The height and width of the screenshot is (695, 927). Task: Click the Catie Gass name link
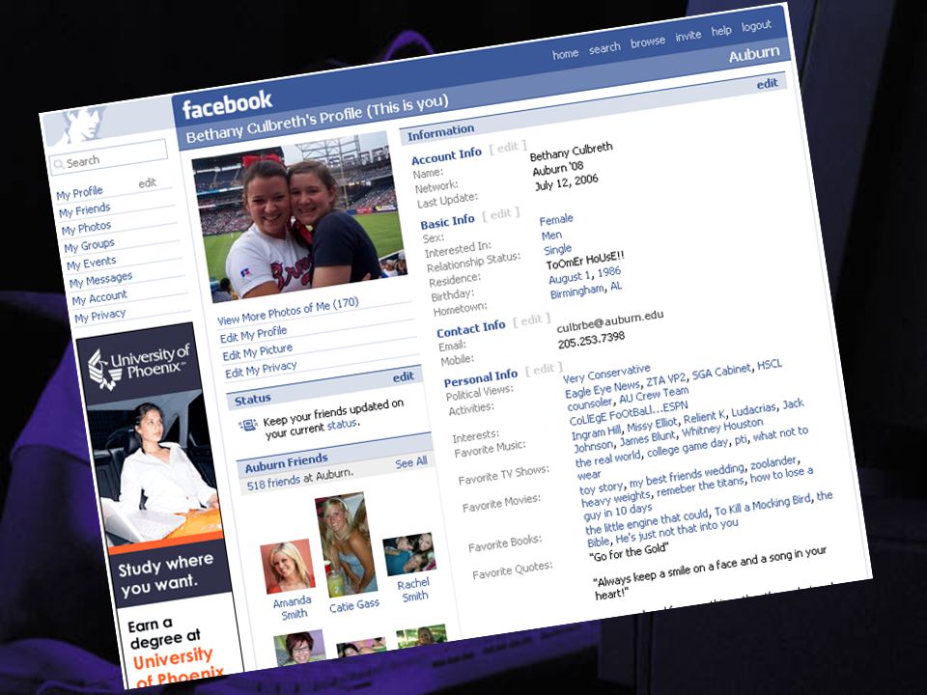pos(354,606)
